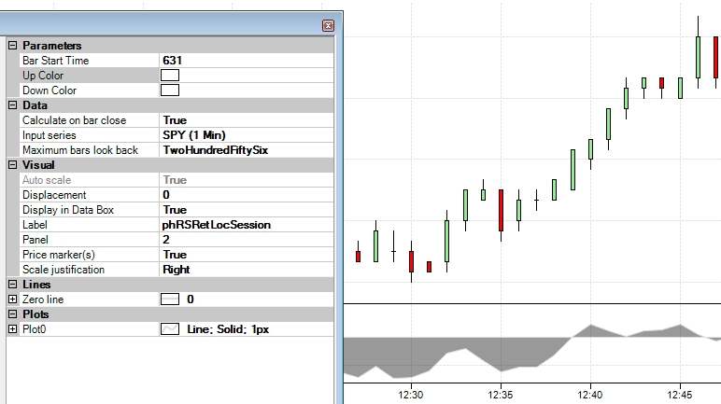Screen dimensions: 721x404
Task: Expand the Plot0 entry
Action: pyautogui.click(x=12, y=329)
